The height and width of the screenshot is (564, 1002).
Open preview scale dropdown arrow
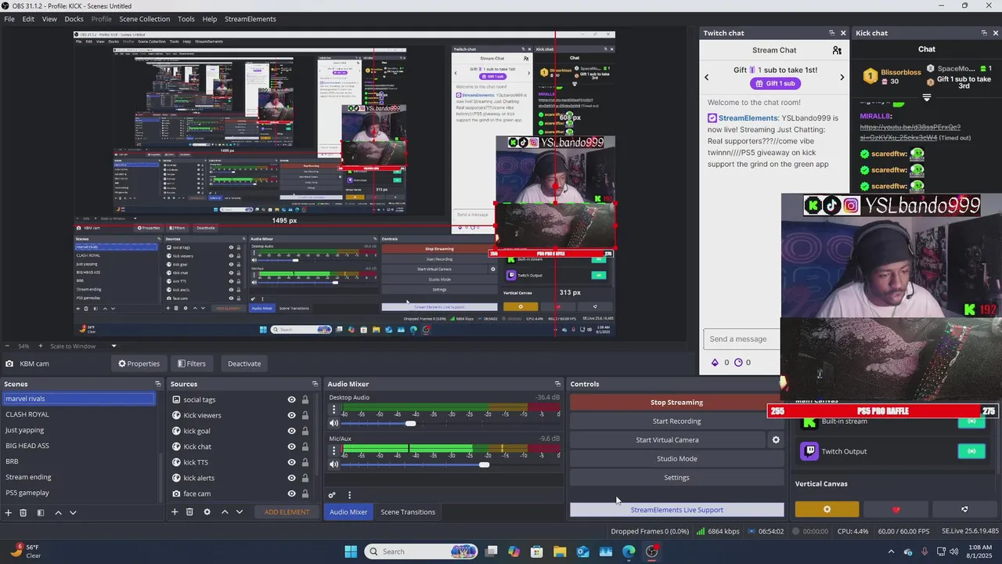[114, 346]
